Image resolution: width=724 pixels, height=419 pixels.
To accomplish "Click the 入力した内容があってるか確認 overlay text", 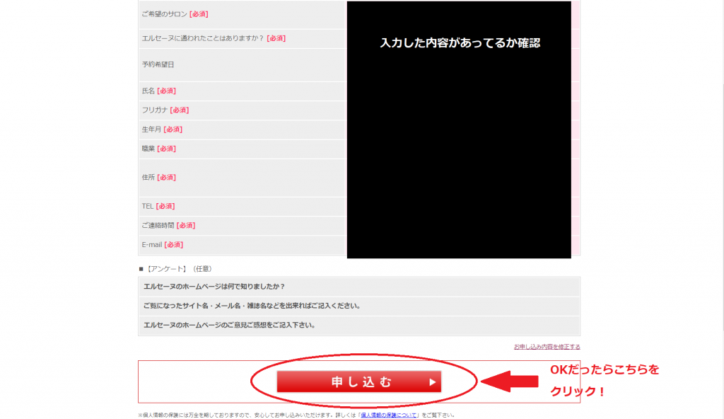I will [460, 43].
